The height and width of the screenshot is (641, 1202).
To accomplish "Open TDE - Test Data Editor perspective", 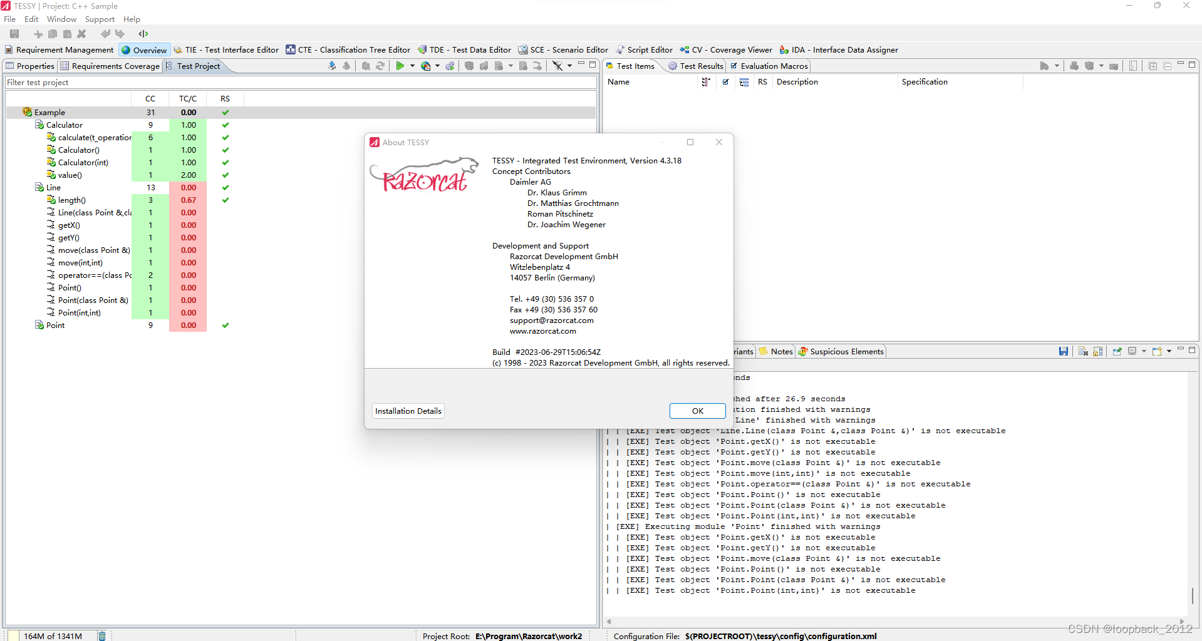I will 464,50.
